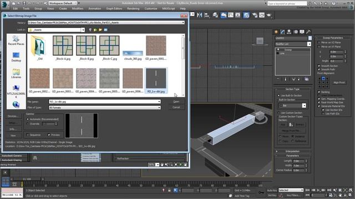This screenshot has width=355, height=199.
Task: Click Make Unique icon under modifier stack
Action: (x=293, y=79)
